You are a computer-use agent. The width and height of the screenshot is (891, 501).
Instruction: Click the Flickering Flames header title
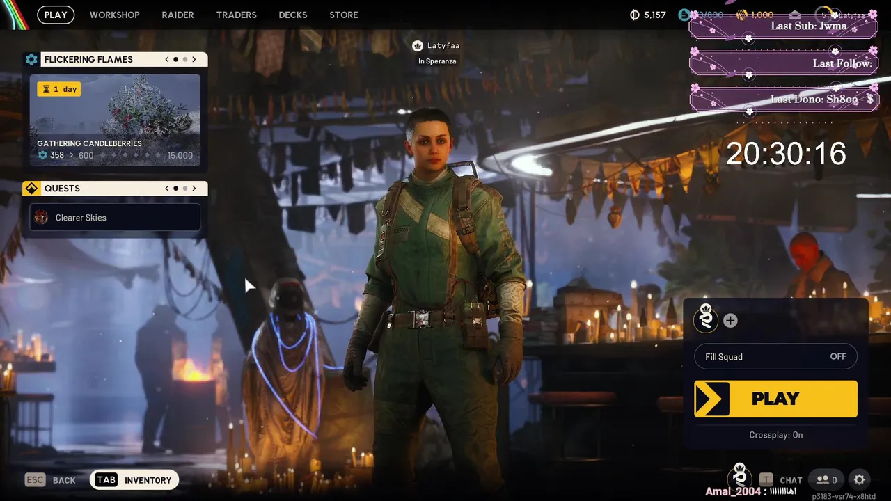coord(88,60)
